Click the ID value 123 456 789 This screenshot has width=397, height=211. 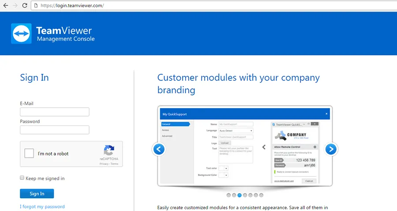tap(306, 160)
